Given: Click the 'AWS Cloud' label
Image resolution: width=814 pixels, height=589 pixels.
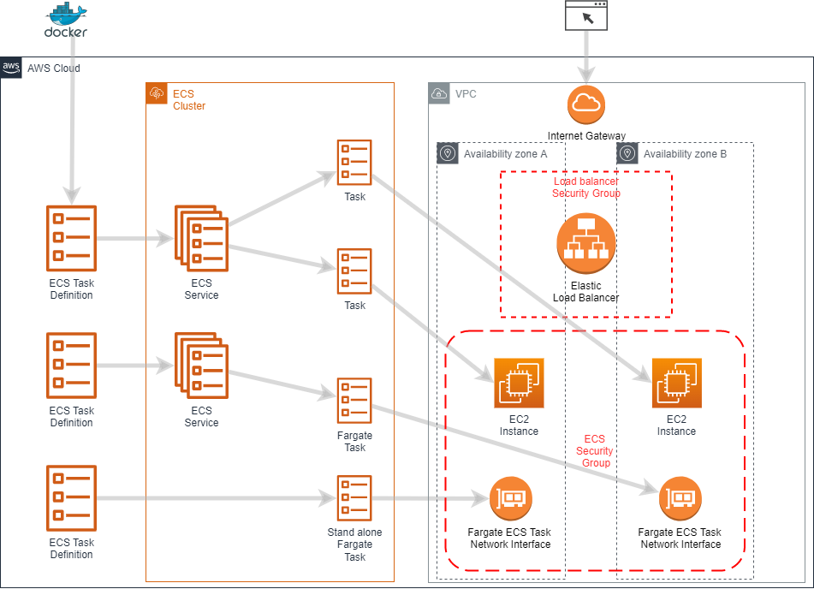Looking at the screenshot, I should [53, 68].
